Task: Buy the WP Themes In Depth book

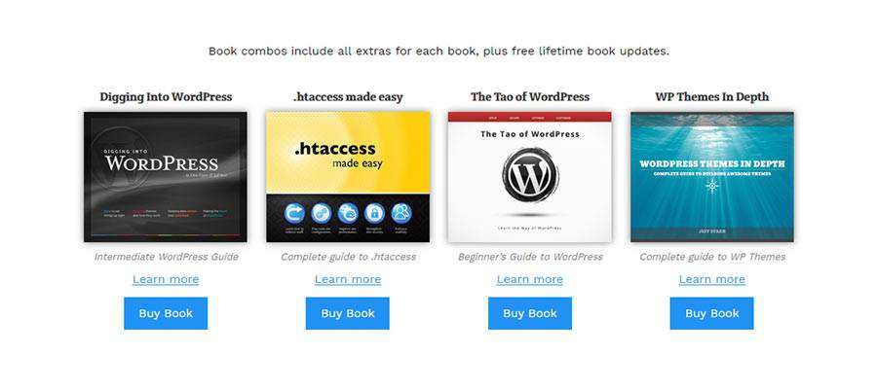Action: click(x=712, y=313)
